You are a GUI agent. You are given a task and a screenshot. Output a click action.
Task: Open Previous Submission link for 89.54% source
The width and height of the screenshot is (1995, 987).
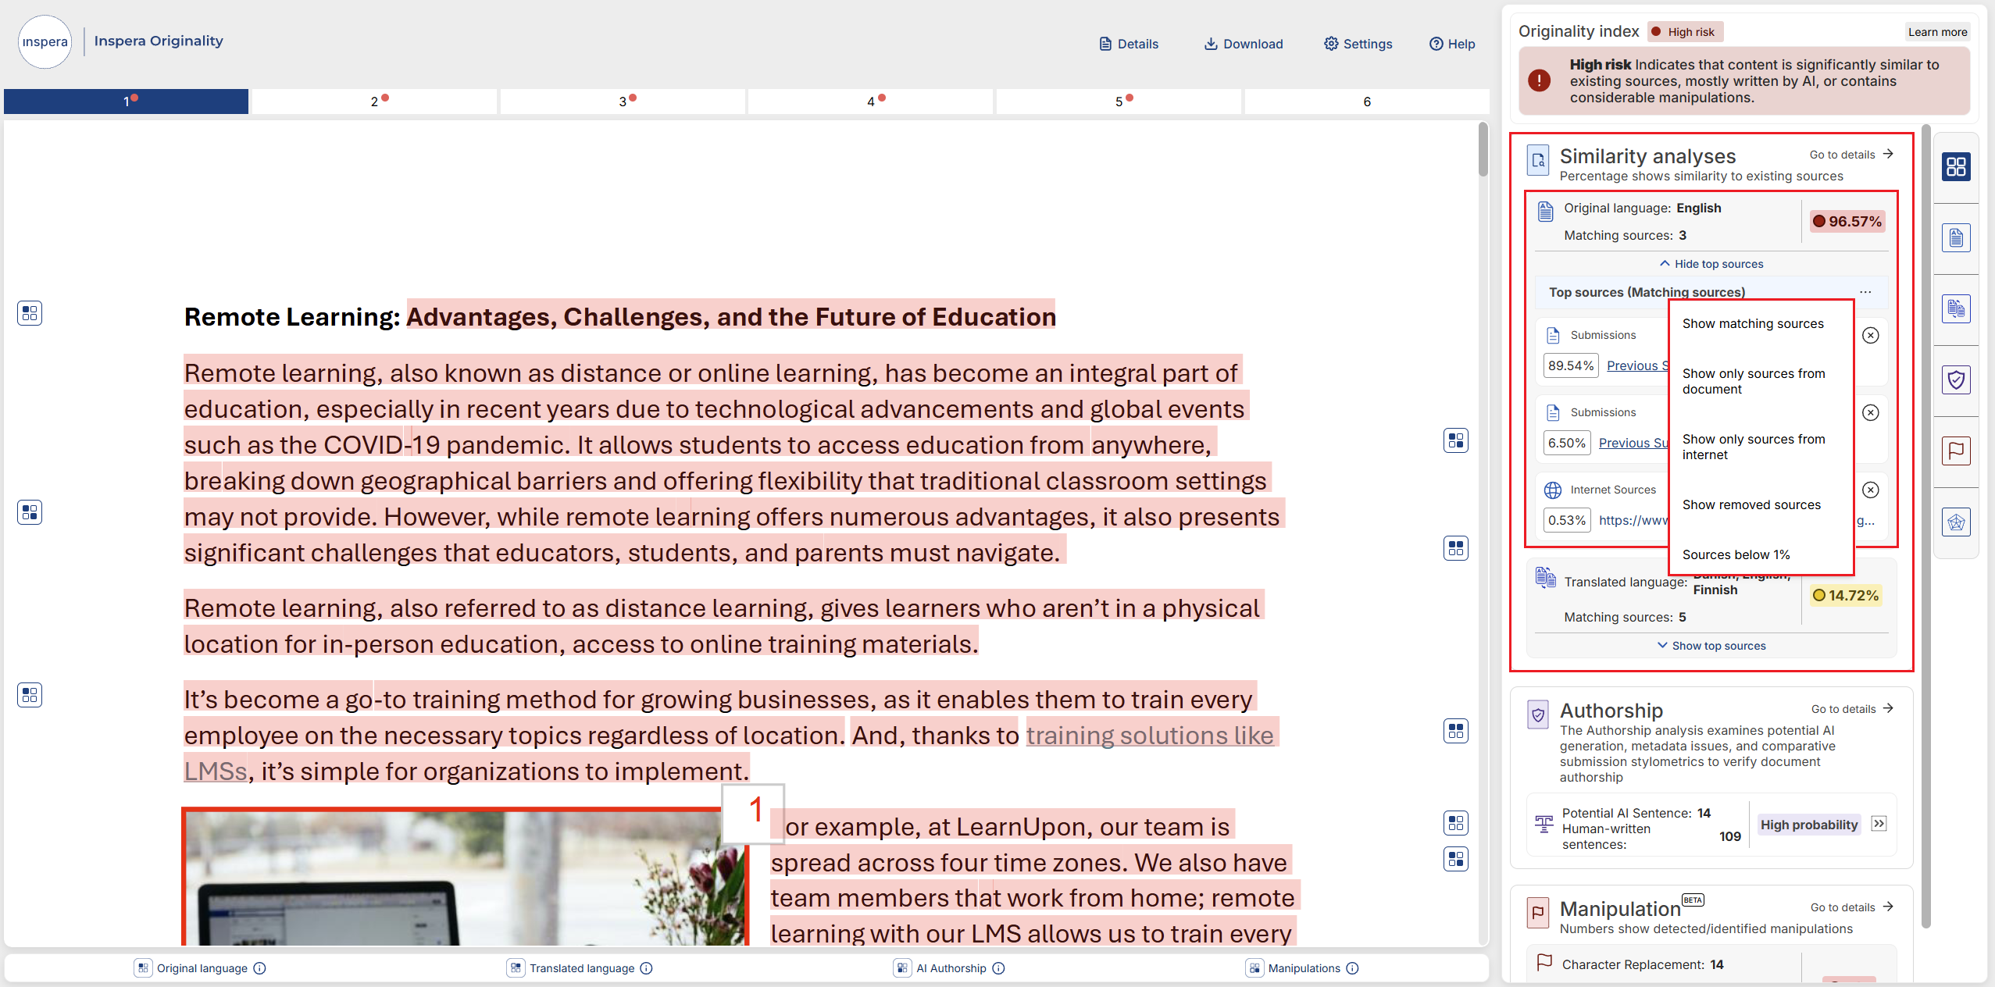(x=1637, y=365)
